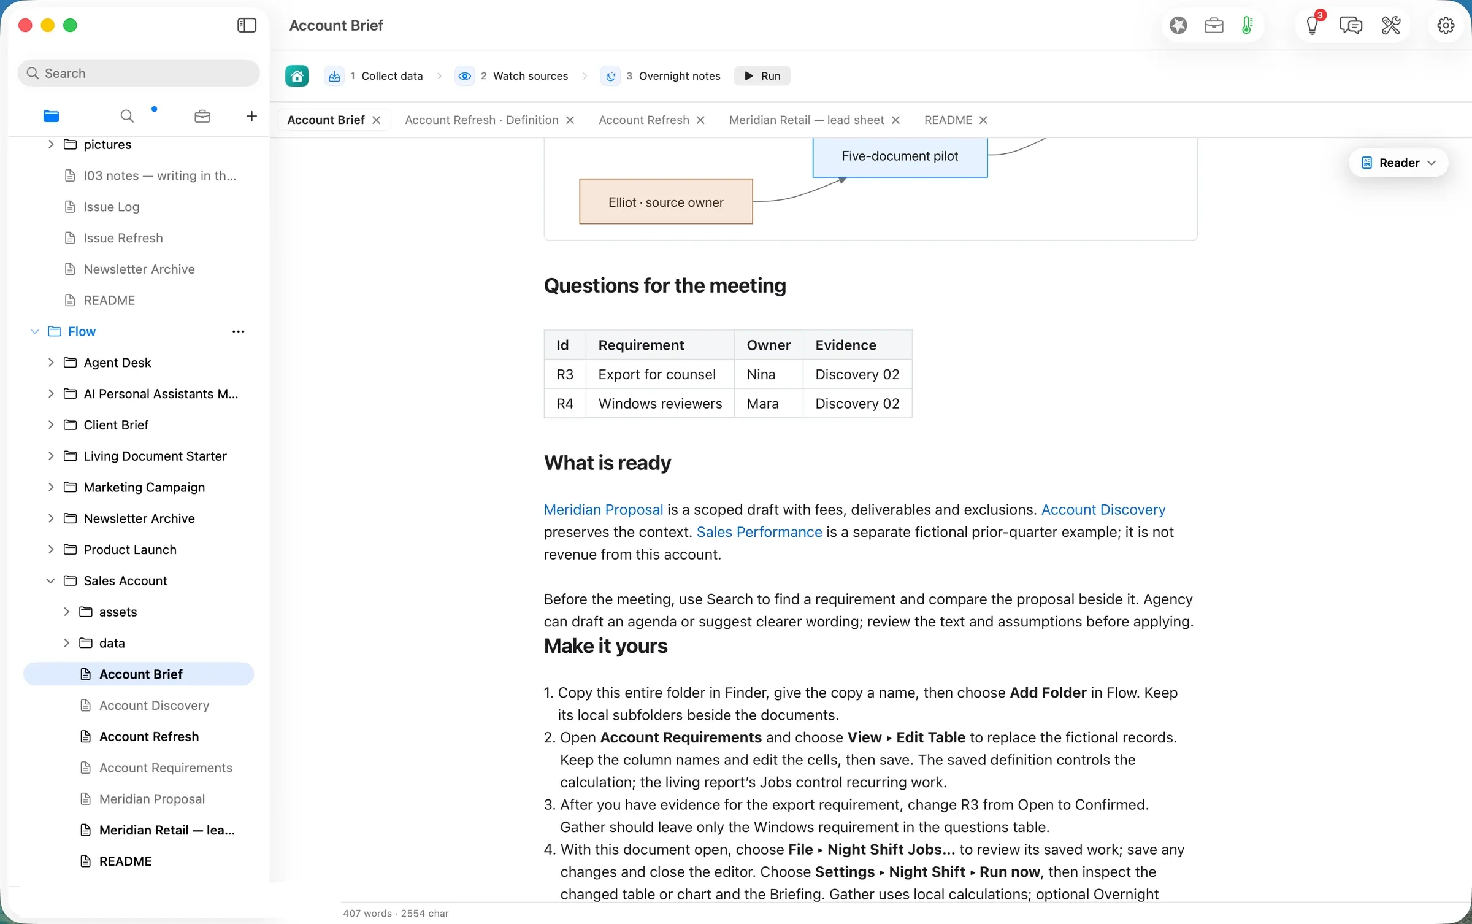Click the Windows reviewers table cell
This screenshot has height=924, width=1472.
pos(660,404)
